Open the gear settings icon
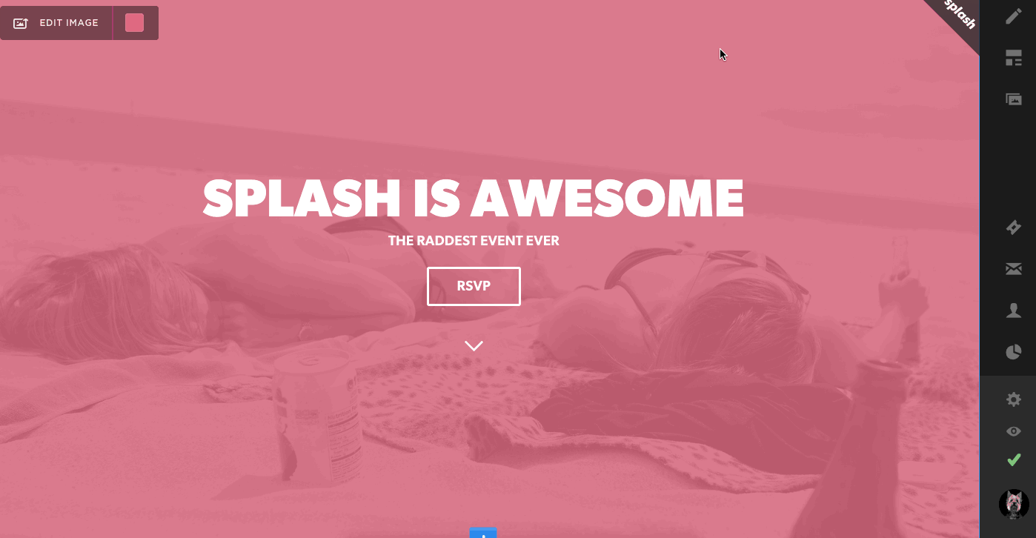The image size is (1036, 538). [x=1013, y=399]
